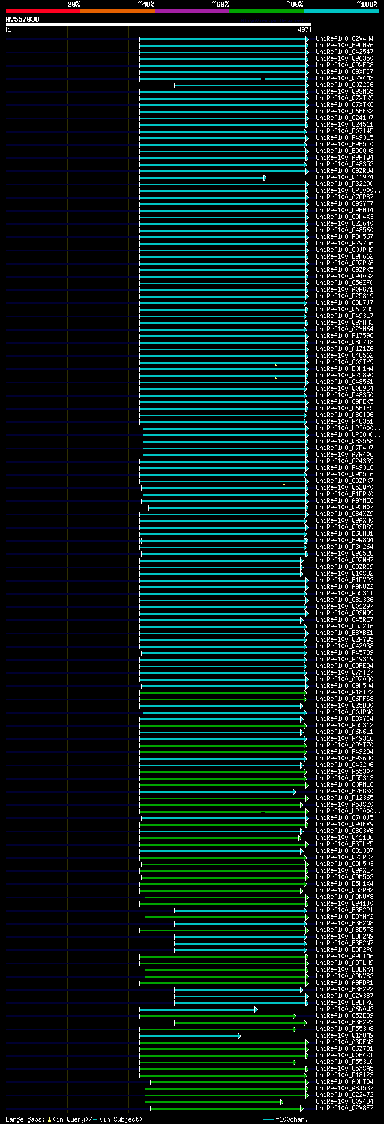Select label UniRef100_B8YNY2
This screenshot has width=384, height=1124.
point(344,916)
